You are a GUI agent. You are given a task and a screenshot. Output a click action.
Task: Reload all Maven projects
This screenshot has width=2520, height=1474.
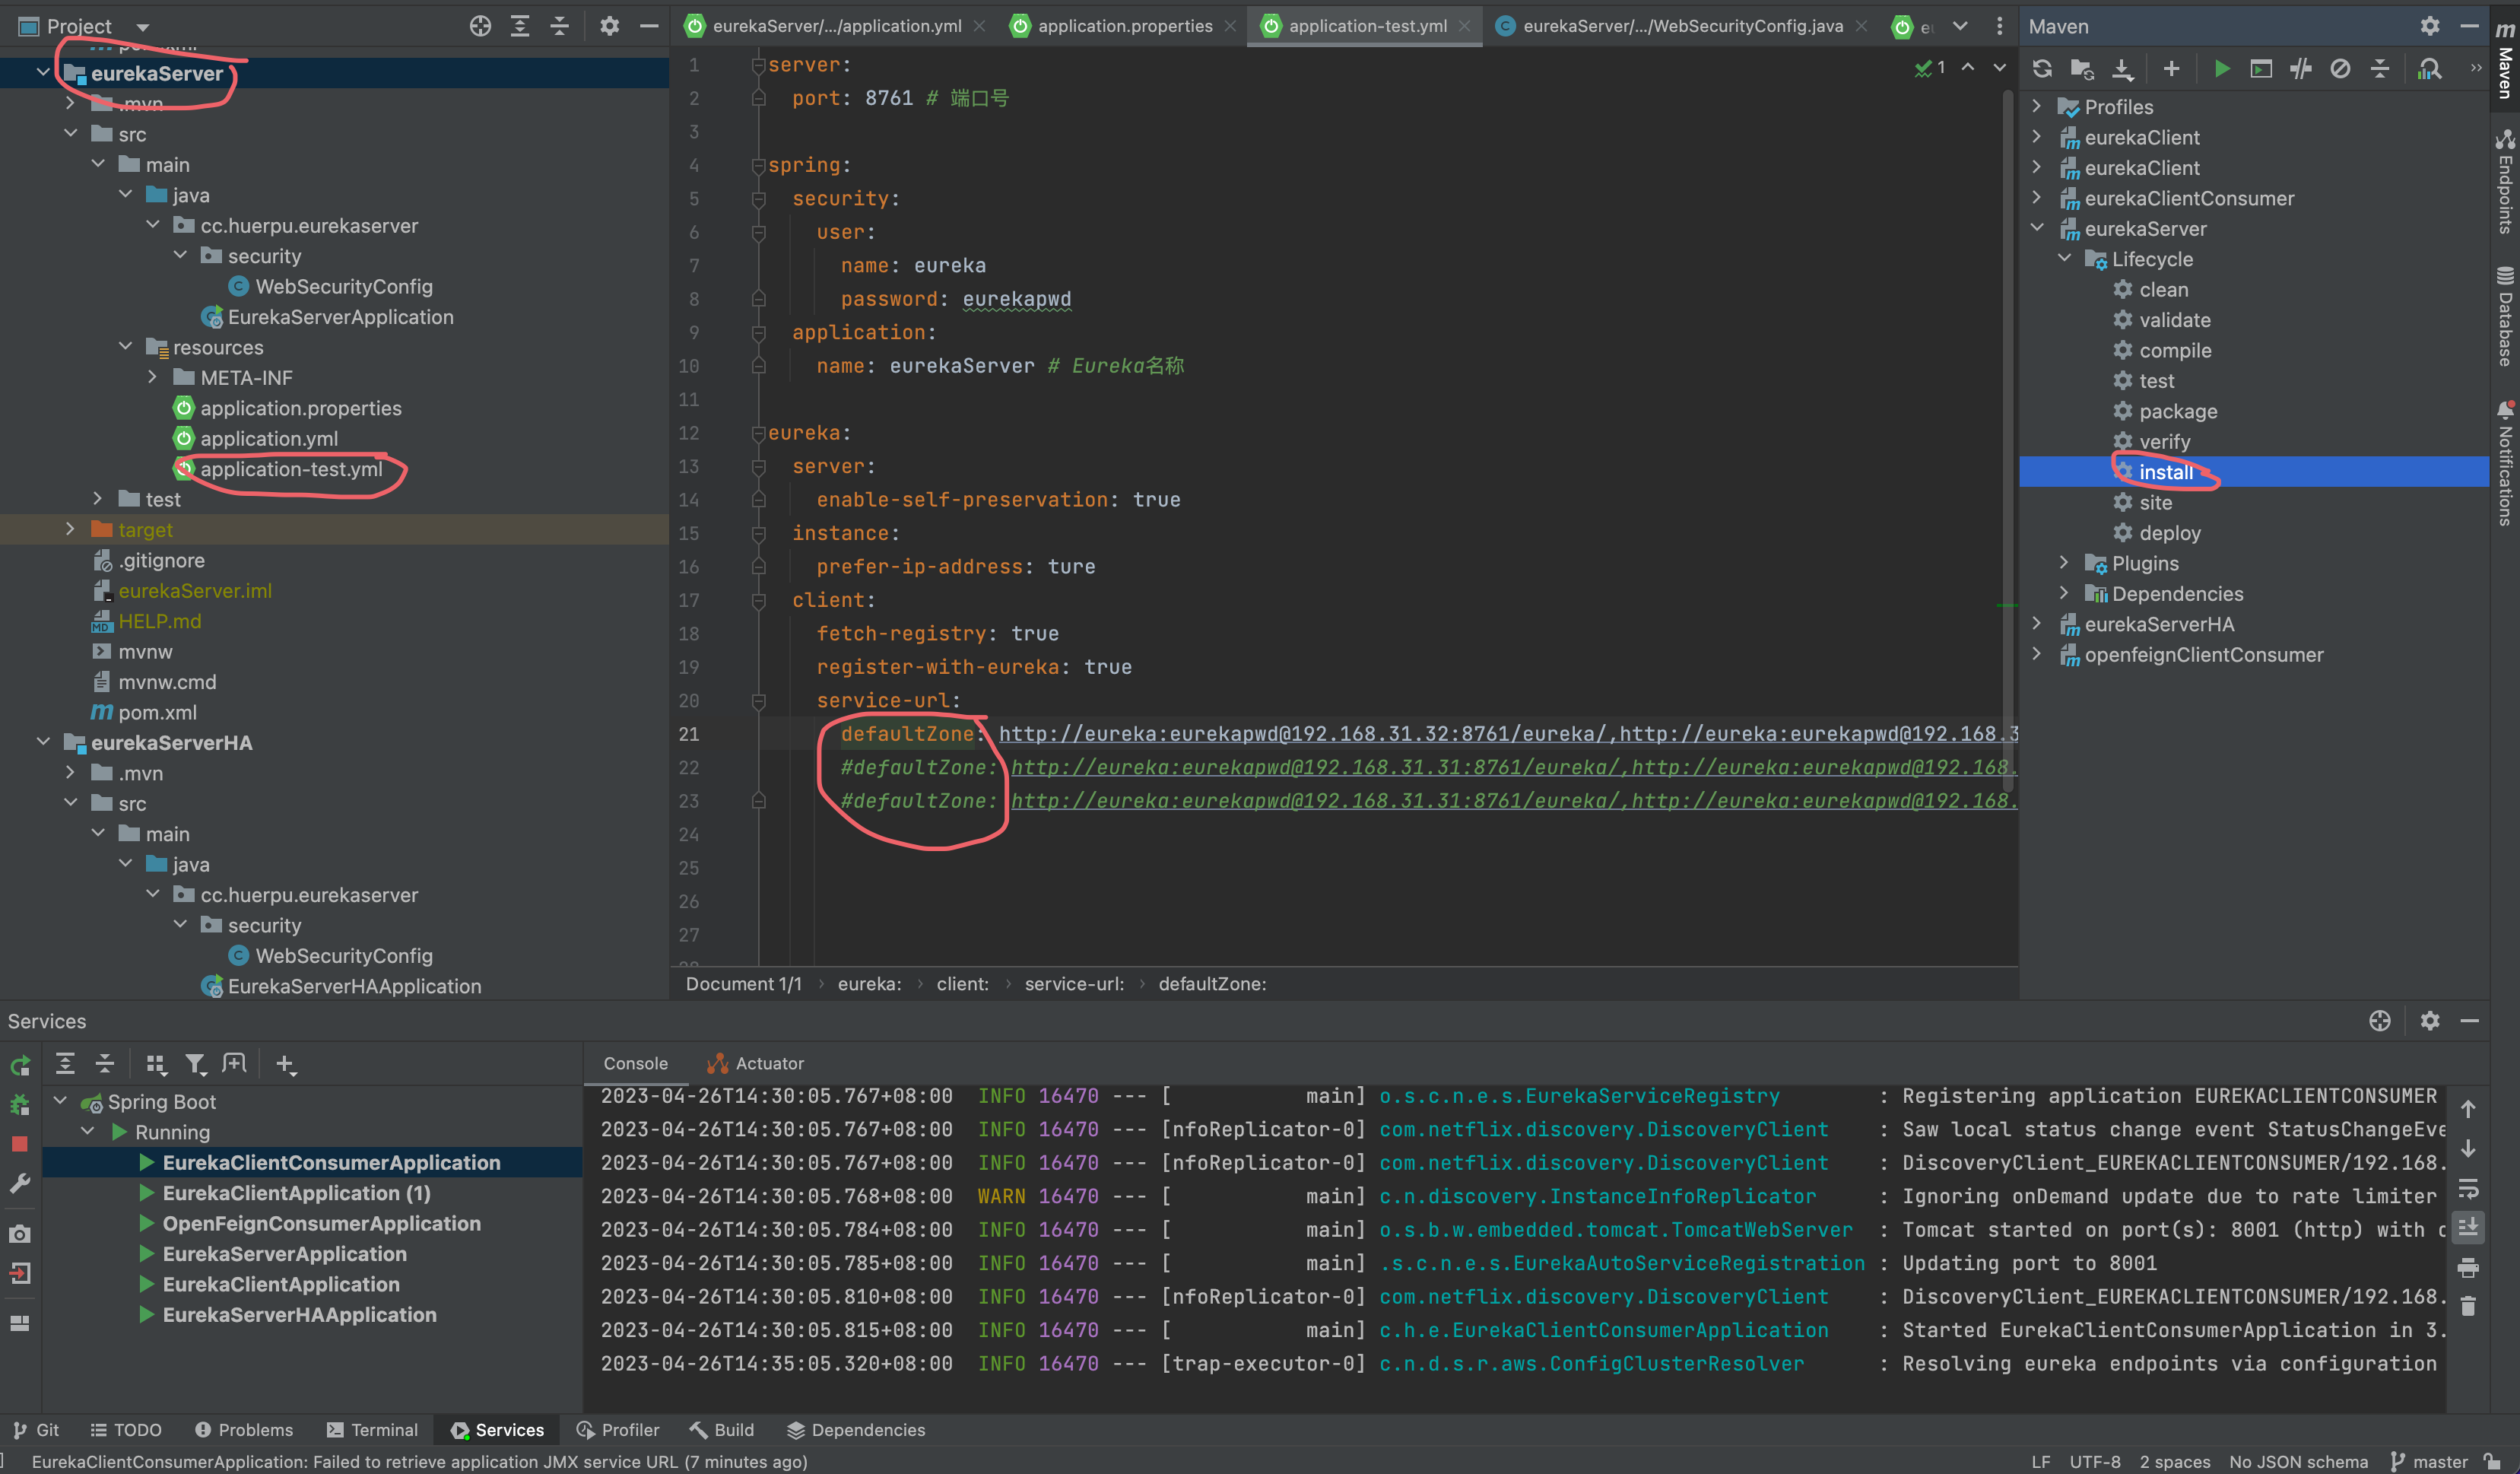coord(2042,69)
